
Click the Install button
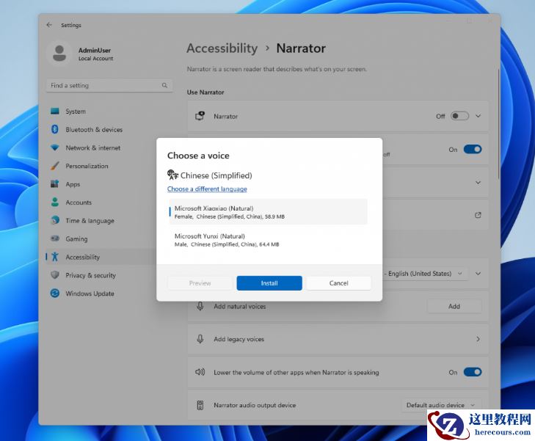pyautogui.click(x=269, y=283)
